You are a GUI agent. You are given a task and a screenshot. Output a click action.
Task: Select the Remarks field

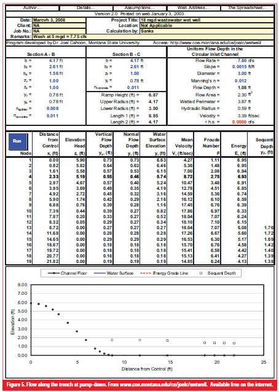(153, 37)
